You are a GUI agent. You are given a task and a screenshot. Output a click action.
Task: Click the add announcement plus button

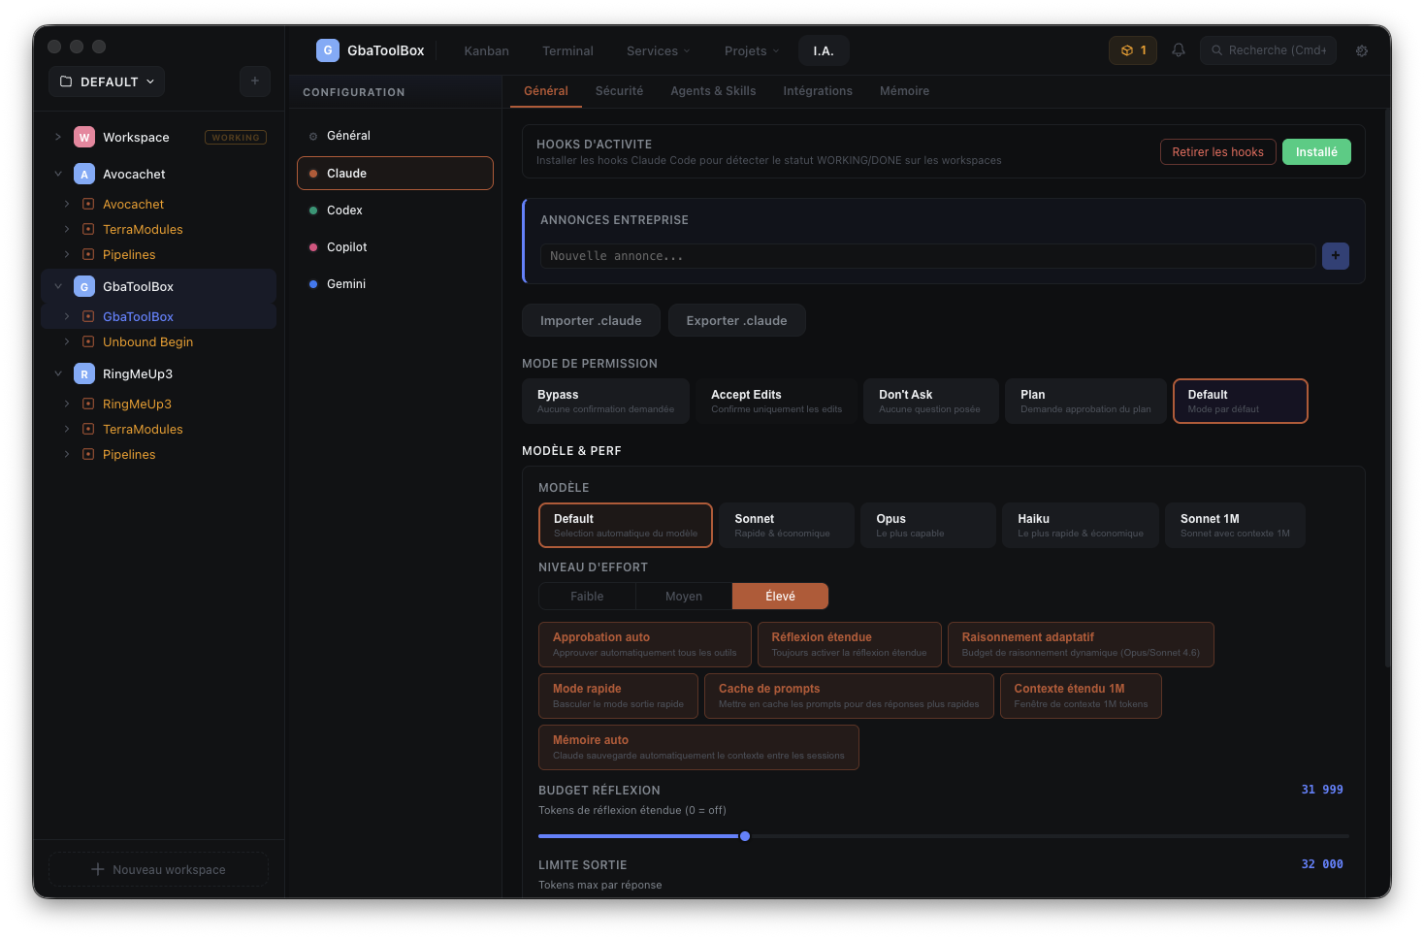click(1336, 256)
